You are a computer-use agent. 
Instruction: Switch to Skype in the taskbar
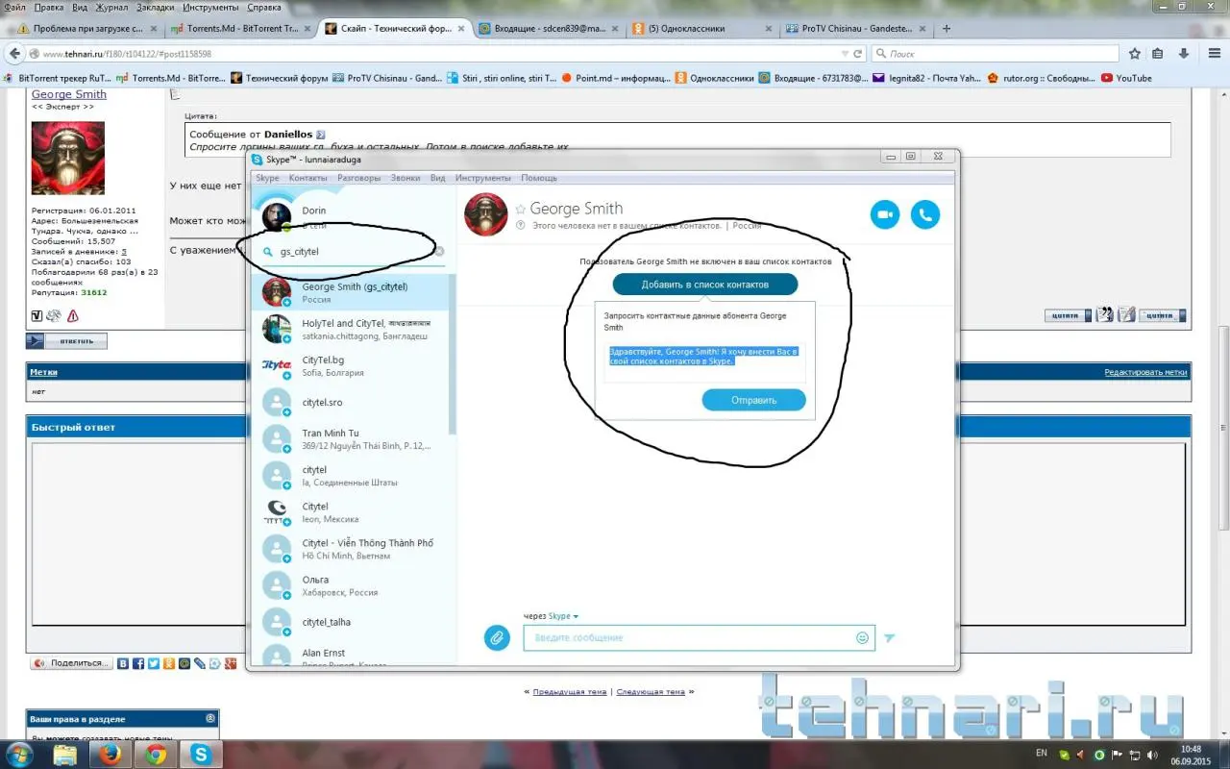click(x=203, y=755)
